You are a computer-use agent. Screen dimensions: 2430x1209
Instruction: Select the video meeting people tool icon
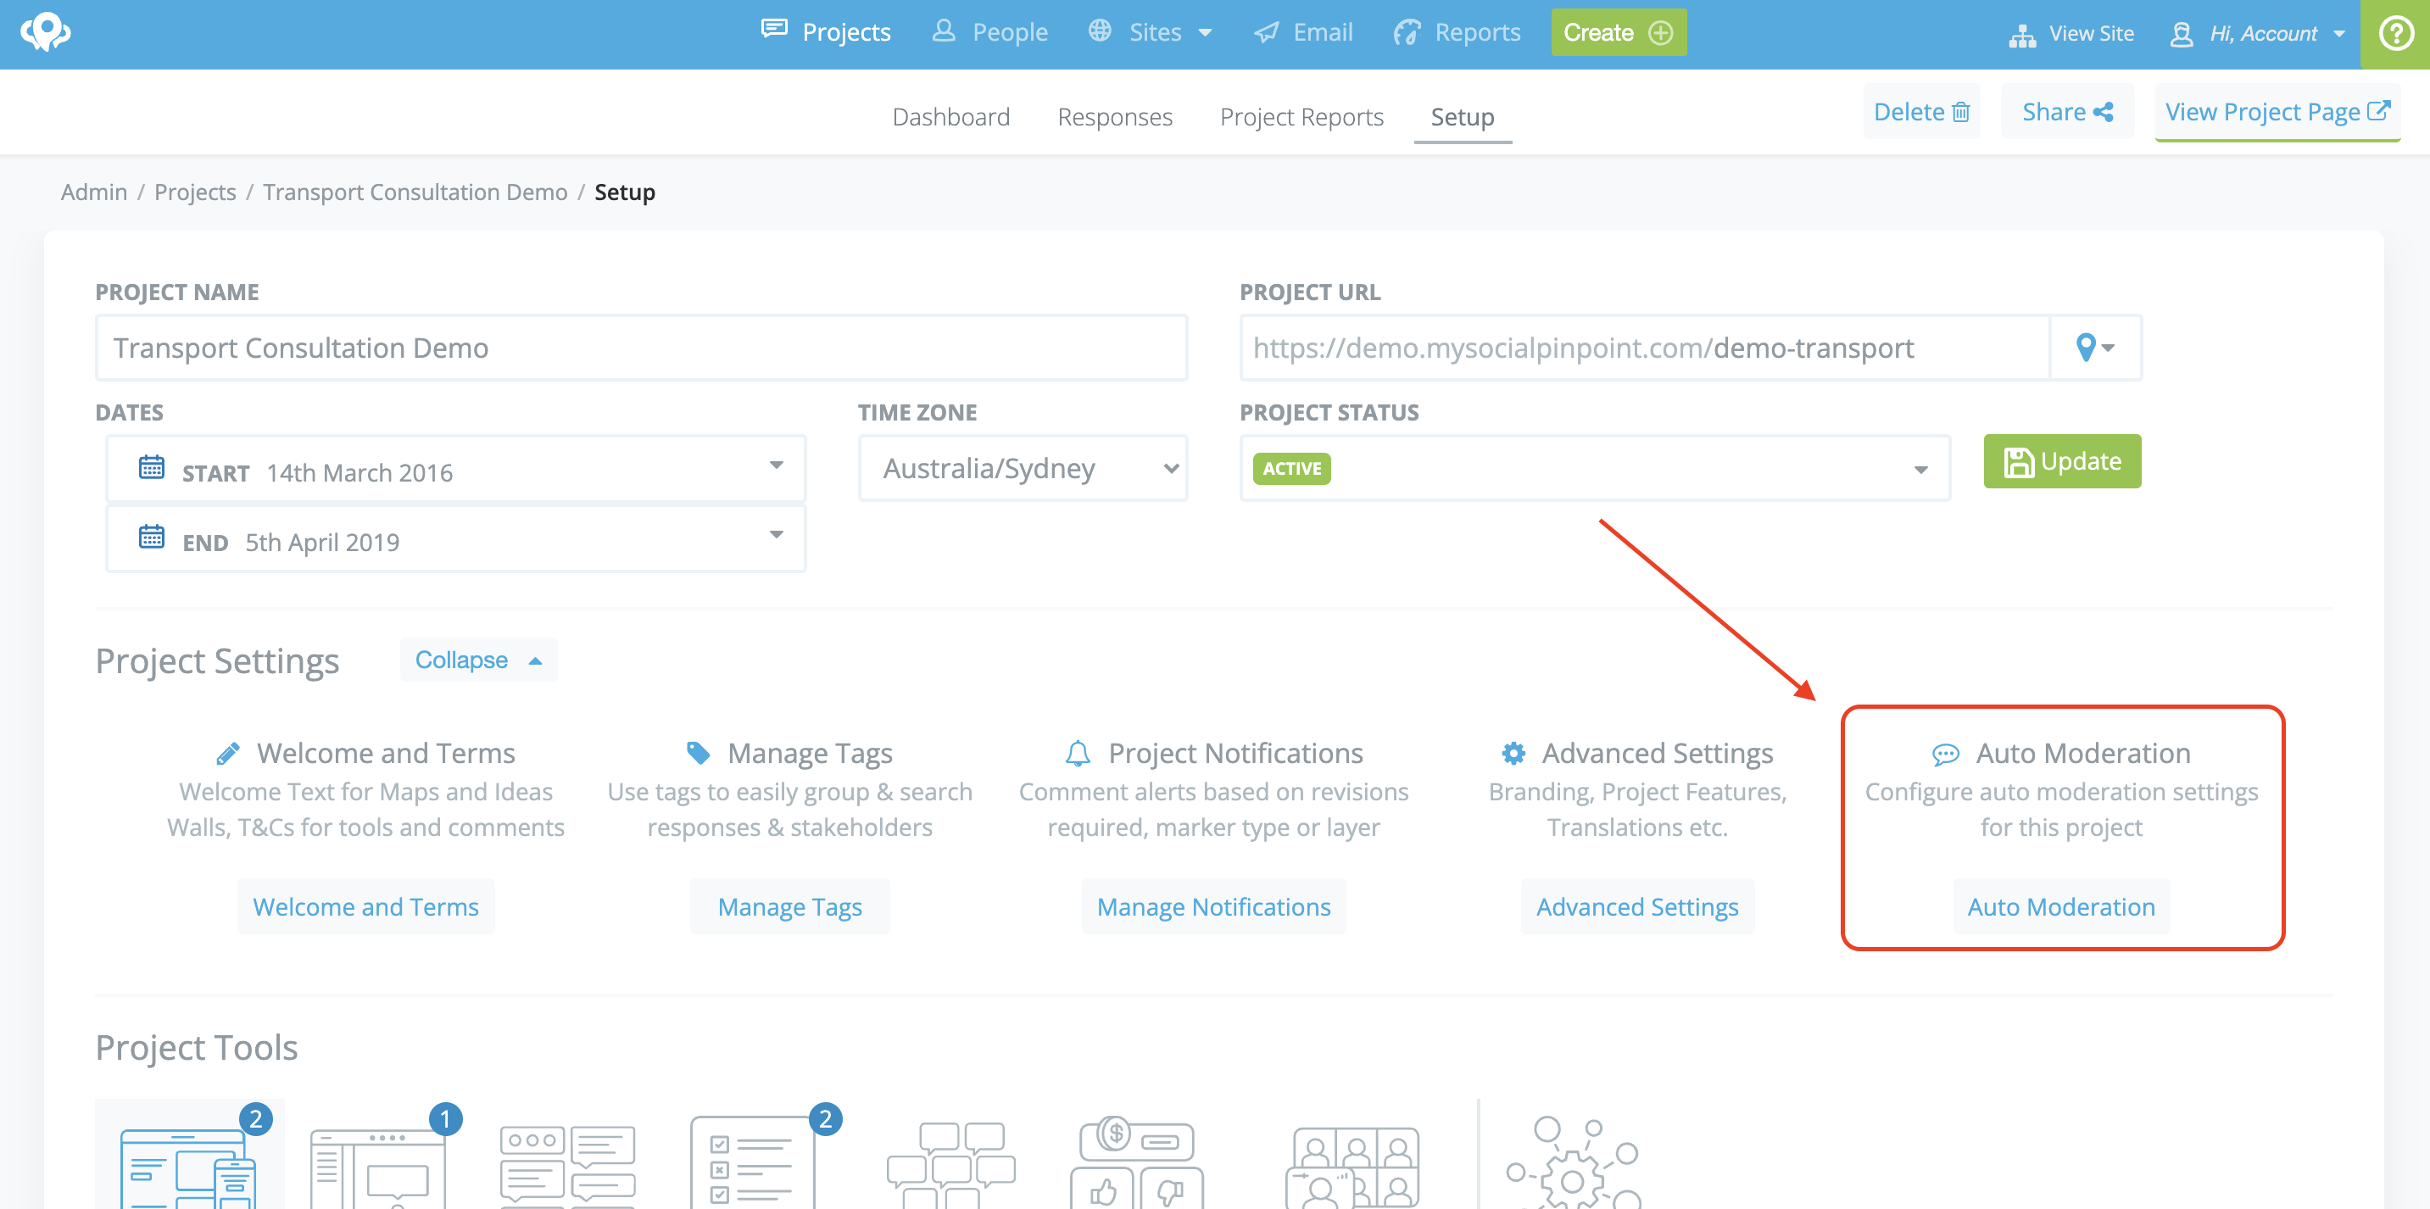pyautogui.click(x=1352, y=1167)
